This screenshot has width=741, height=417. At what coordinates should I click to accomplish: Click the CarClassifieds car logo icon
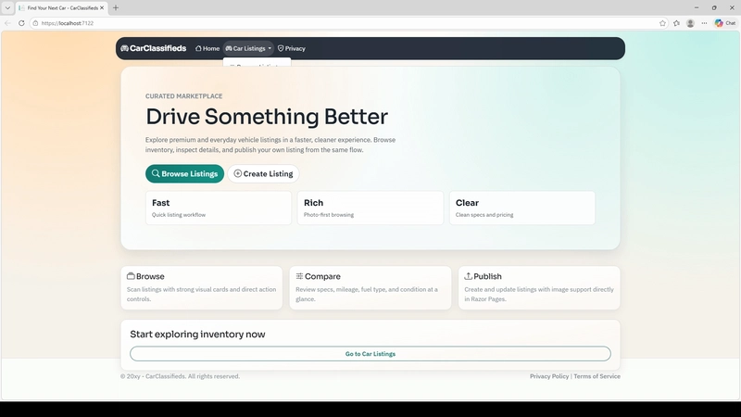tap(125, 48)
